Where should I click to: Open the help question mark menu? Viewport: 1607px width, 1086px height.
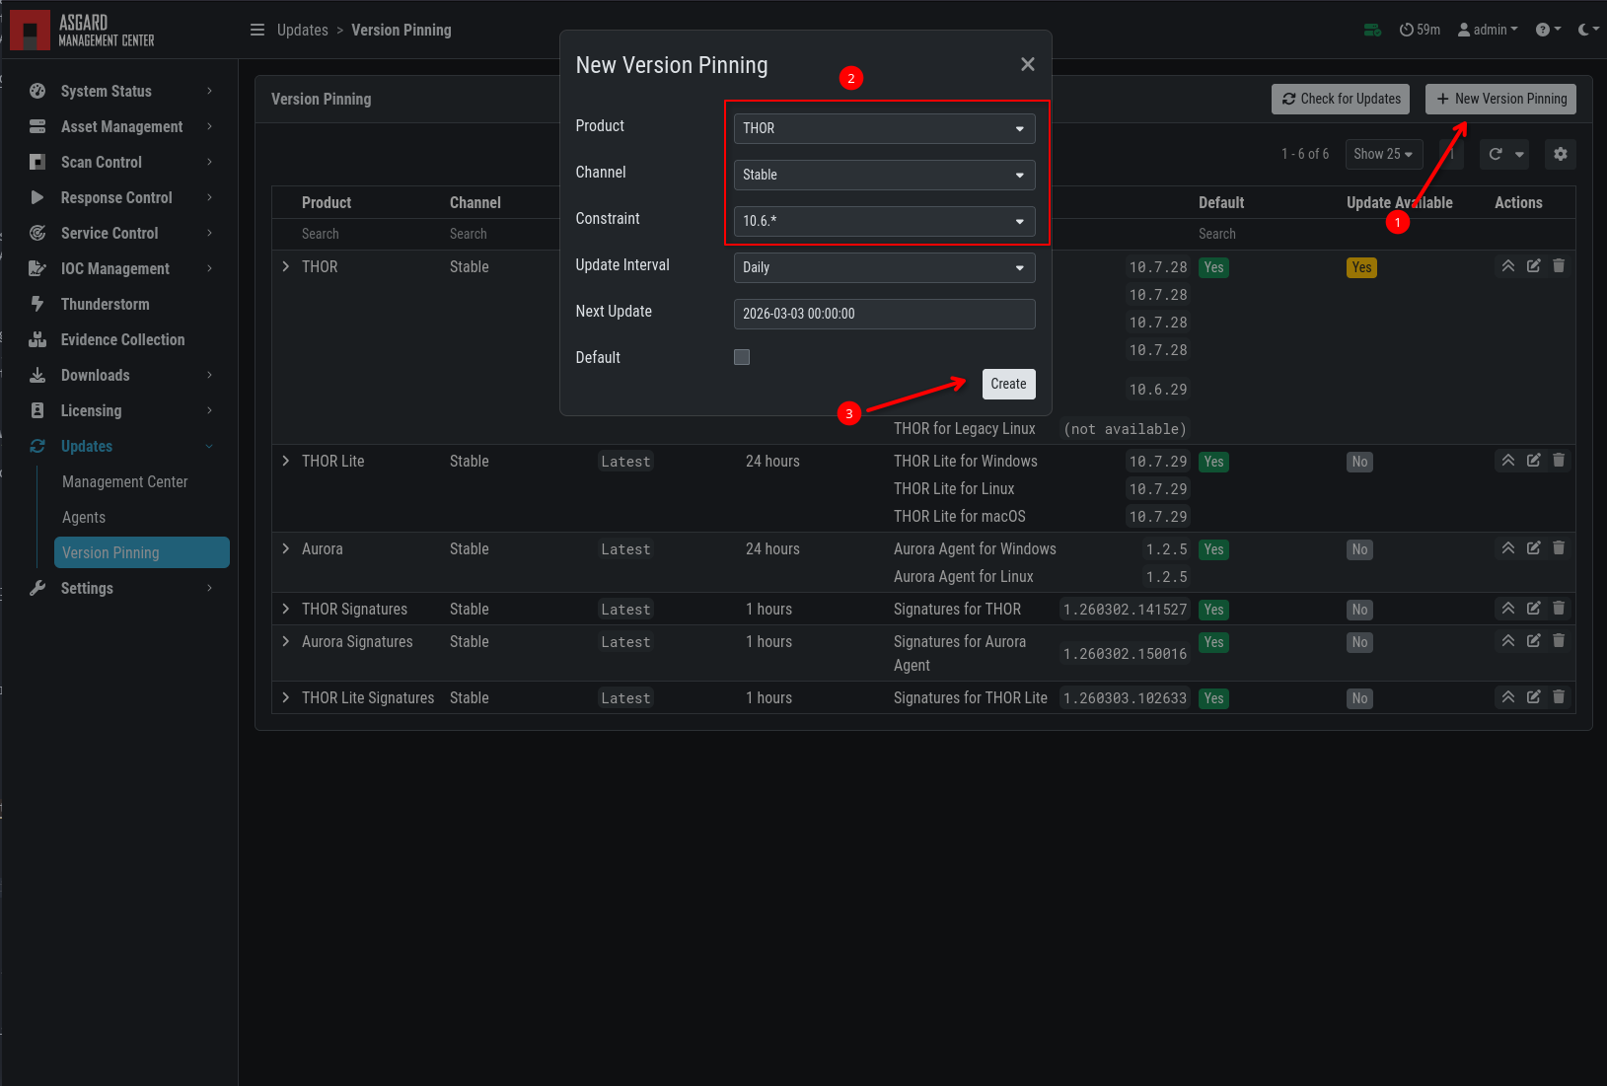tap(1548, 30)
